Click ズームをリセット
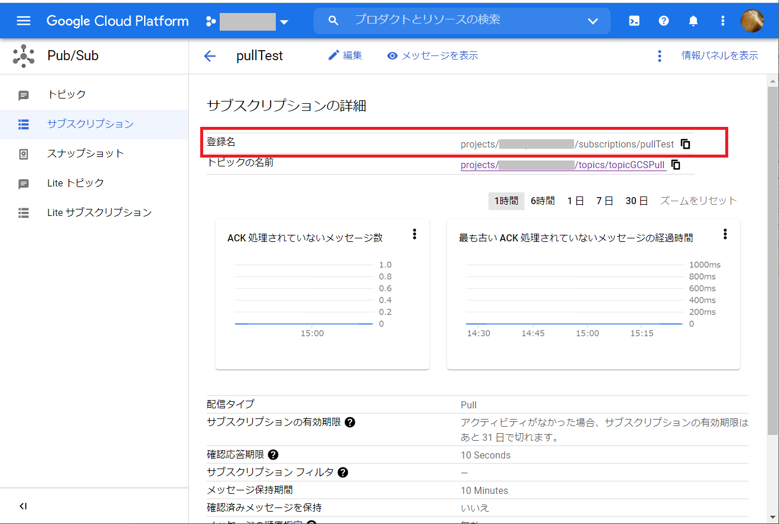Screen dimensions: 779x524 [698, 201]
